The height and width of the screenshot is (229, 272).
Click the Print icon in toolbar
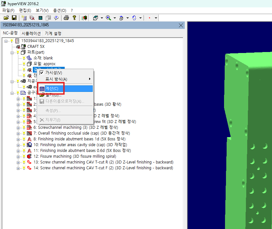point(66,18)
